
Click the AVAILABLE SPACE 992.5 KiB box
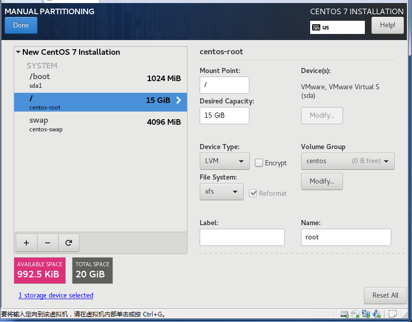click(x=40, y=270)
